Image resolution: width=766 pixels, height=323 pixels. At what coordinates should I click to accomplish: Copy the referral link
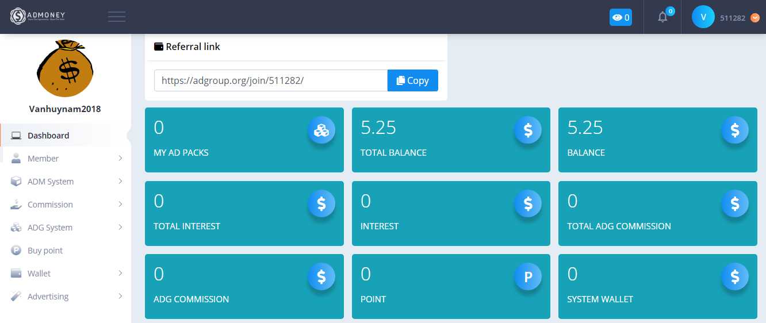pos(412,80)
